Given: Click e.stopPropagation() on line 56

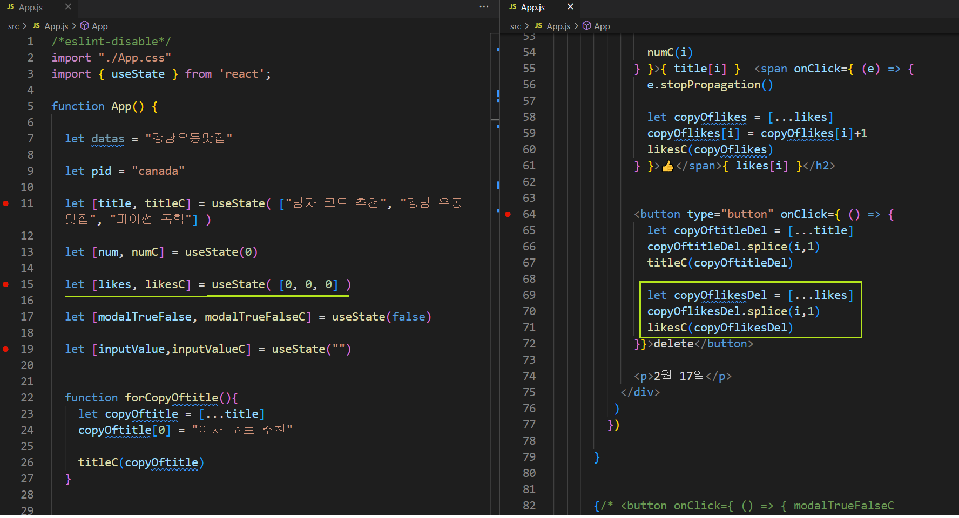Looking at the screenshot, I should pos(710,85).
